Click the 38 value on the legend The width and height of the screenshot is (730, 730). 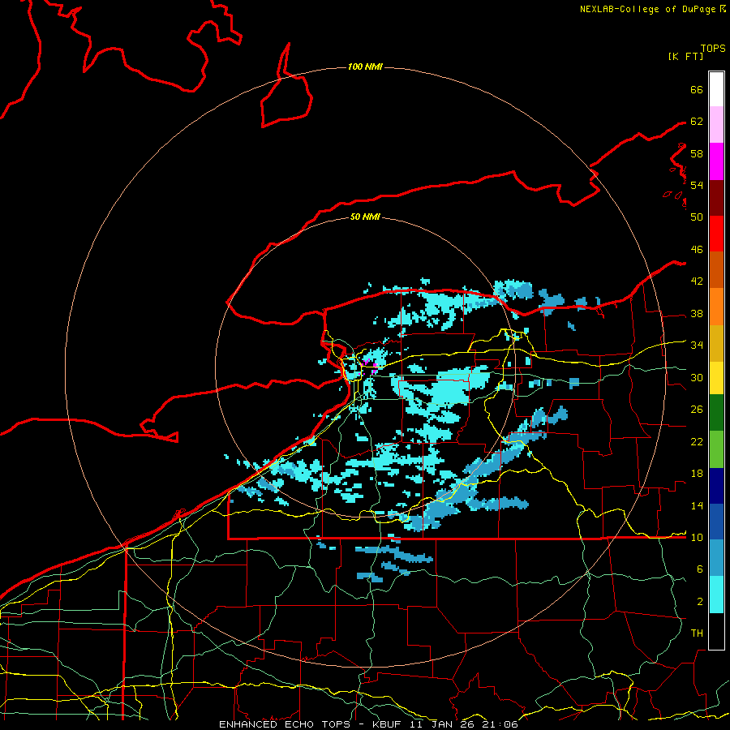[x=697, y=314]
